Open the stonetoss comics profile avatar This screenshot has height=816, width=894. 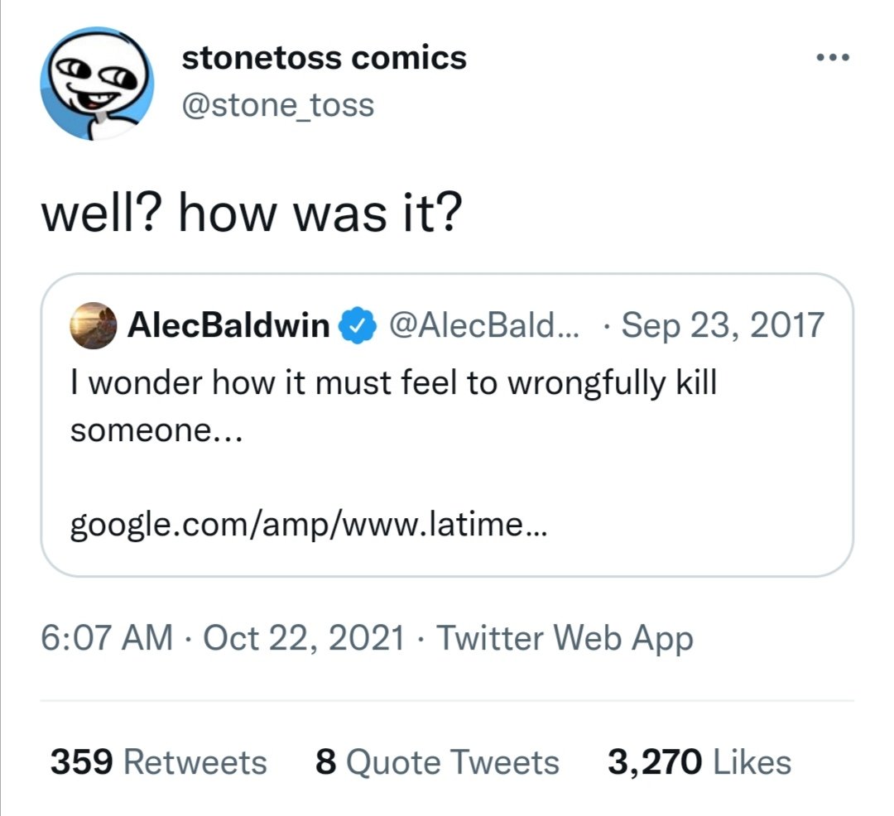[x=97, y=83]
